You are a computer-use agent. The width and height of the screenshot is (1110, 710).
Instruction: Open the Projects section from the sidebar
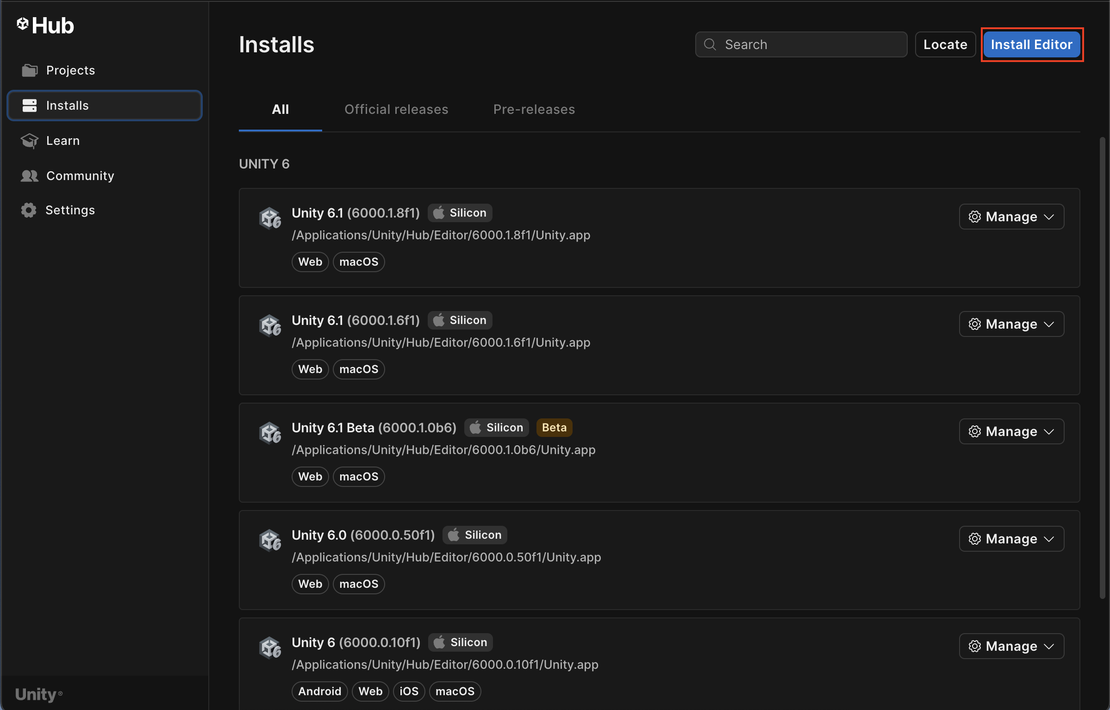[x=70, y=70]
